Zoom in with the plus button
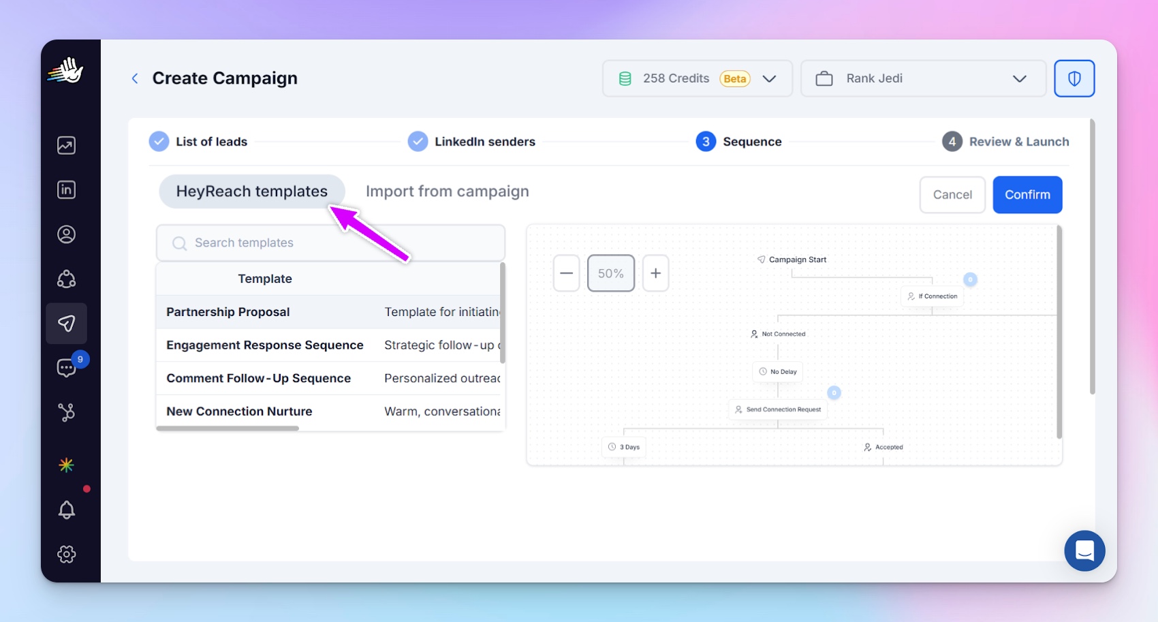 click(x=655, y=273)
